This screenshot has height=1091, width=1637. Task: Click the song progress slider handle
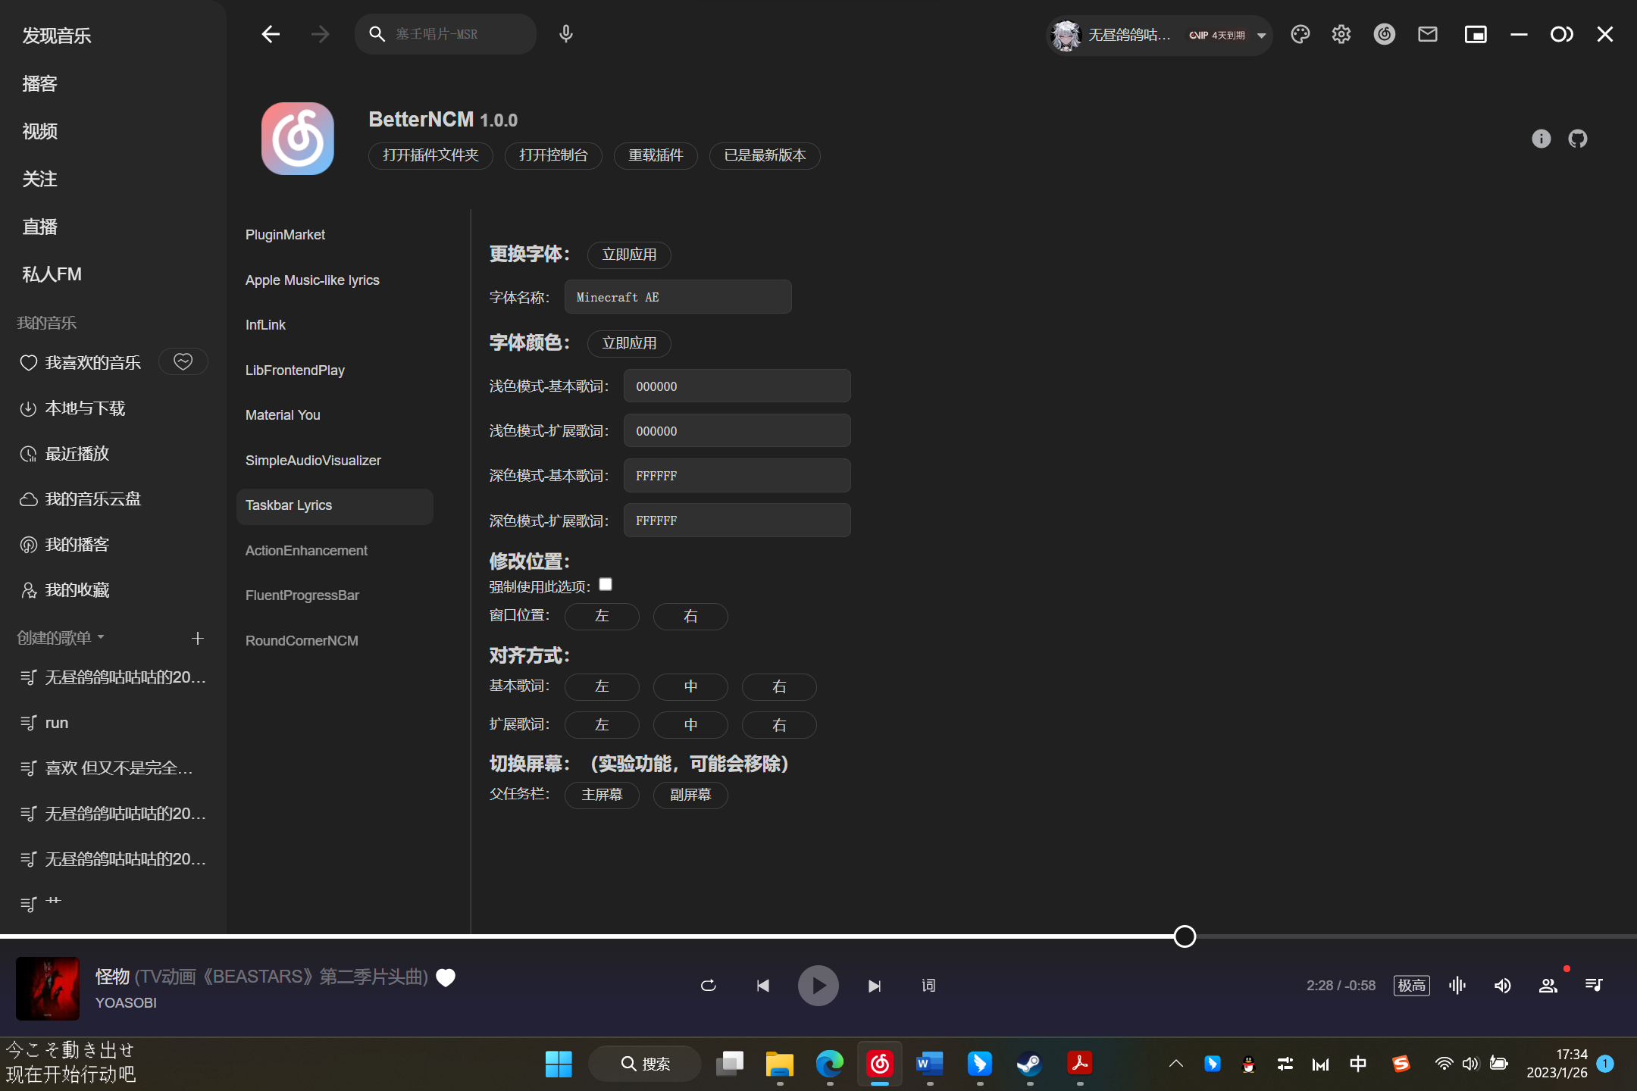(x=1185, y=936)
